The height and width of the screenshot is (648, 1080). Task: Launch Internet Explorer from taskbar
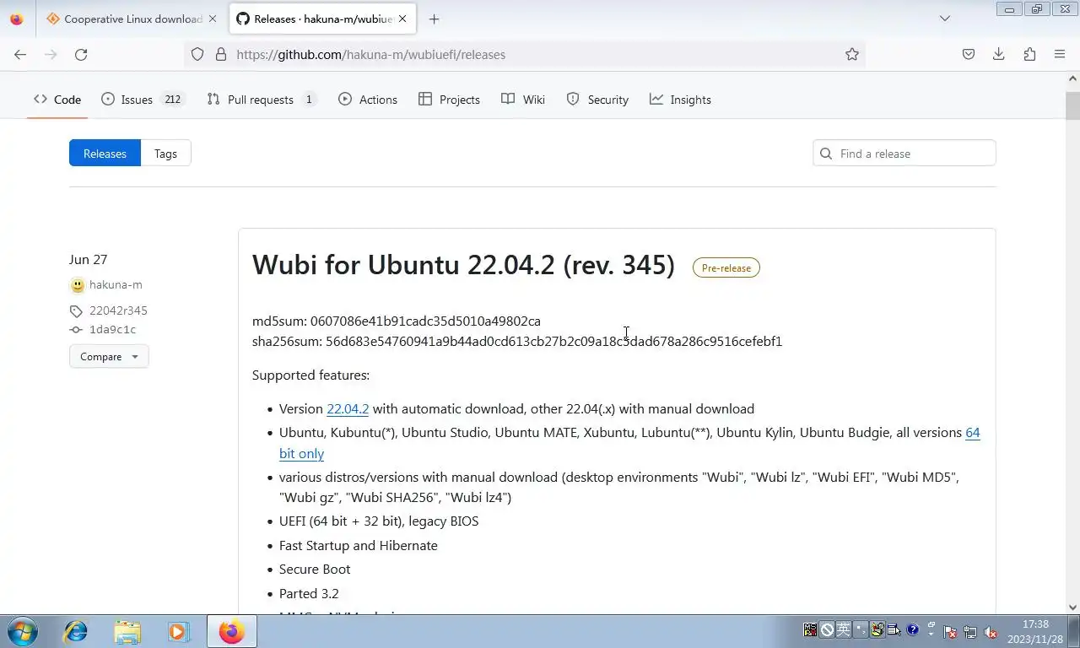[x=76, y=631]
